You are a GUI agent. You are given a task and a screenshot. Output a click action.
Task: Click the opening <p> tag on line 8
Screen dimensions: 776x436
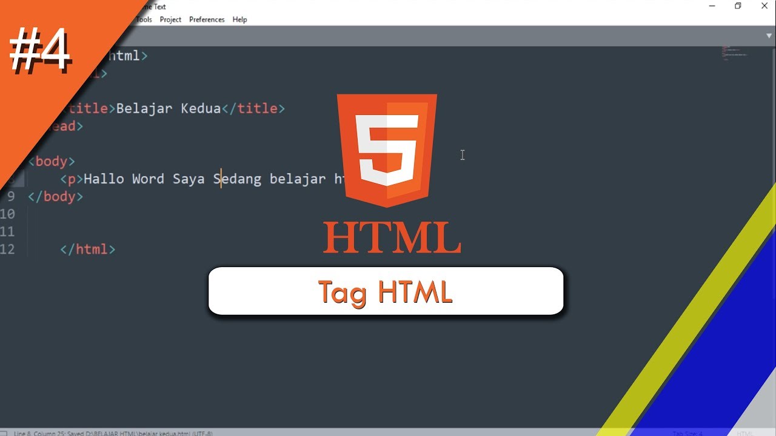72,179
